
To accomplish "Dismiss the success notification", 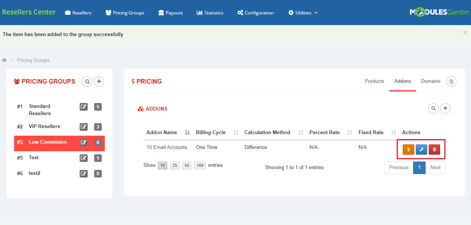I will [465, 33].
